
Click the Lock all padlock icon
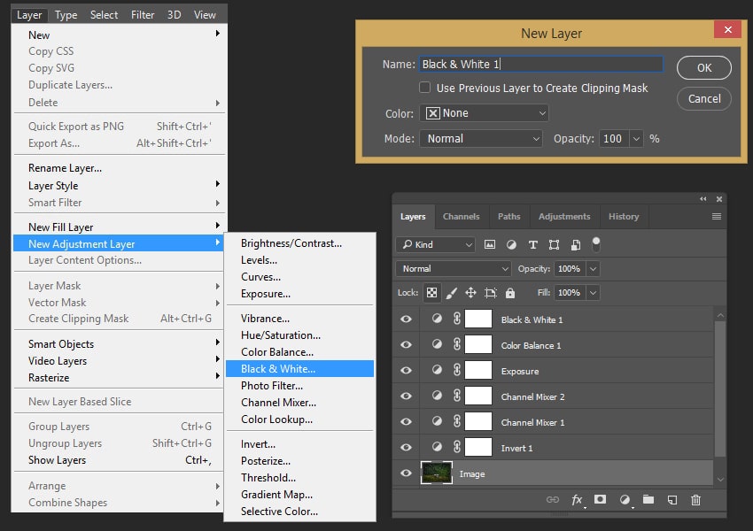[x=510, y=293]
